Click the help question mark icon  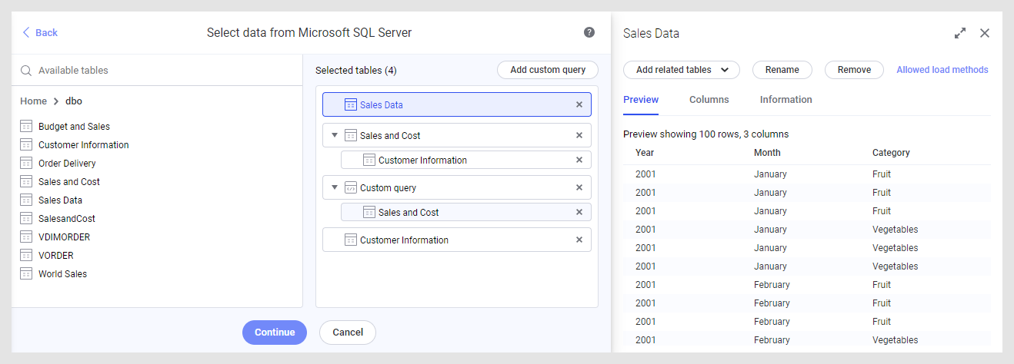(589, 32)
